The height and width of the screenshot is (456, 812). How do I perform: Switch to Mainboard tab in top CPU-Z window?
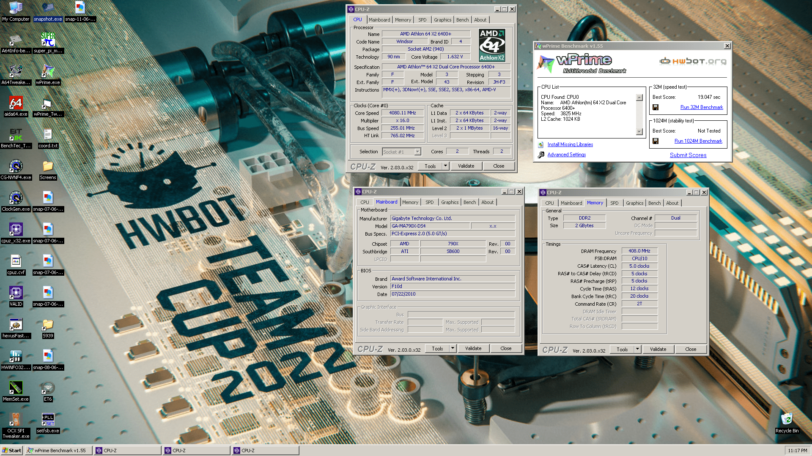(x=379, y=20)
